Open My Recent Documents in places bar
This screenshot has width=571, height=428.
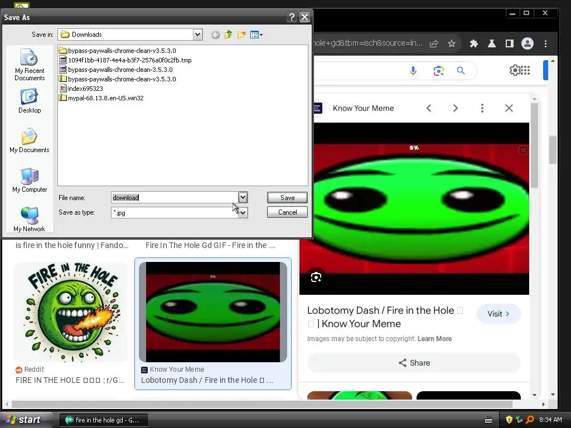30,65
